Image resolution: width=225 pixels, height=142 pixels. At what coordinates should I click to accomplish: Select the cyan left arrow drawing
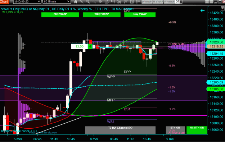point(202,10)
